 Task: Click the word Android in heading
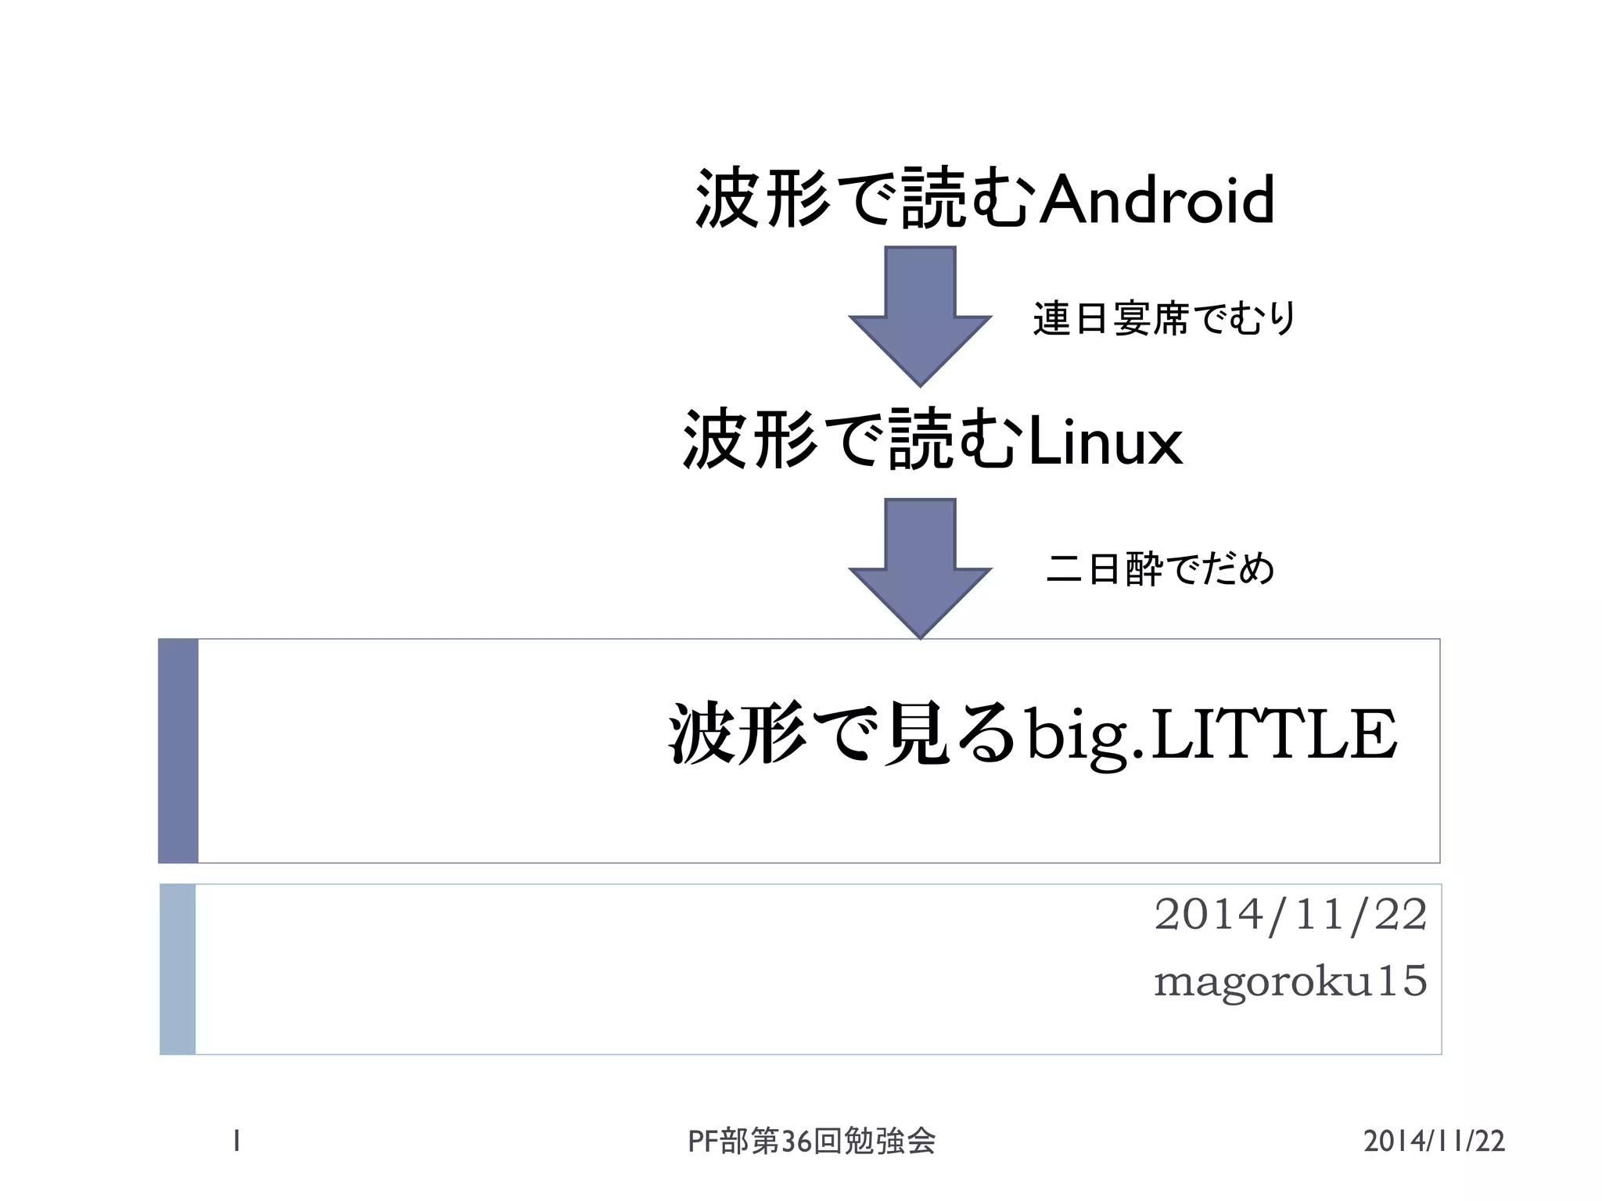(x=1158, y=199)
